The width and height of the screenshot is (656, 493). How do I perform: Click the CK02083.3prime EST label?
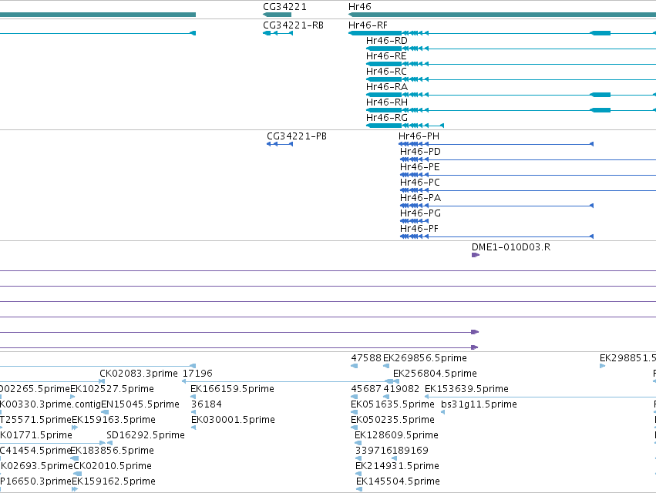click(139, 374)
